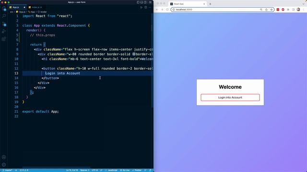Click the editor horizontal scrollbar at bottom
This screenshot has width=307, height=172.
(x=56, y=168)
